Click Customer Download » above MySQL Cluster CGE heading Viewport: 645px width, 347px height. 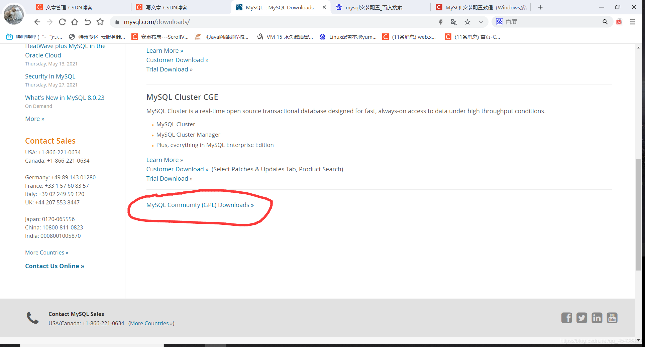(177, 60)
